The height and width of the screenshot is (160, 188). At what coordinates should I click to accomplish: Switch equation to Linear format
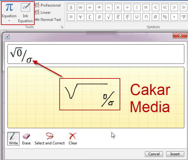click(x=43, y=12)
